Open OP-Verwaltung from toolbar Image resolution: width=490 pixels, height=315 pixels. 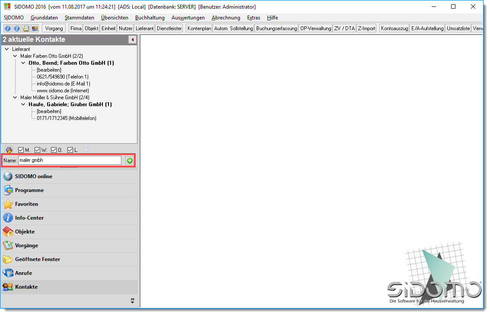315,28
